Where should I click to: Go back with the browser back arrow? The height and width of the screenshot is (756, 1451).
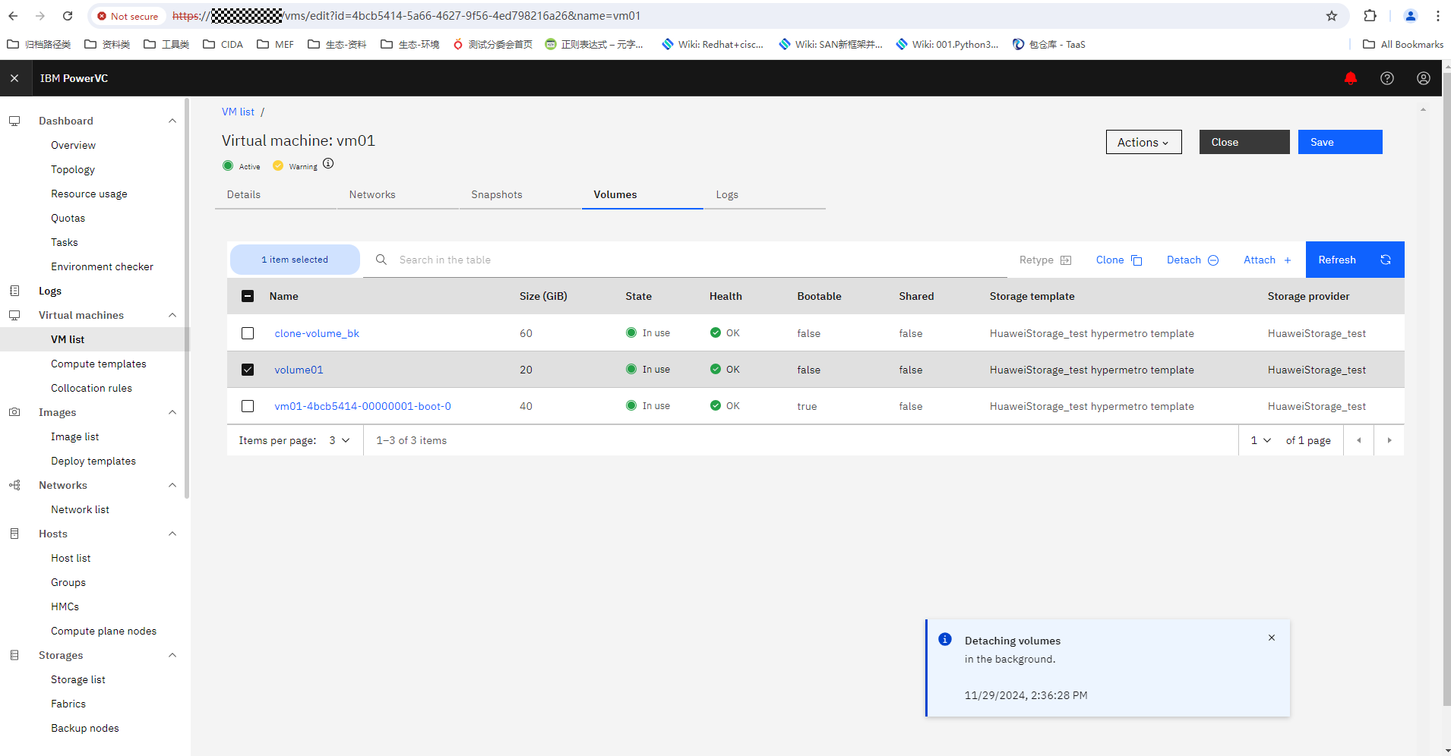click(13, 16)
